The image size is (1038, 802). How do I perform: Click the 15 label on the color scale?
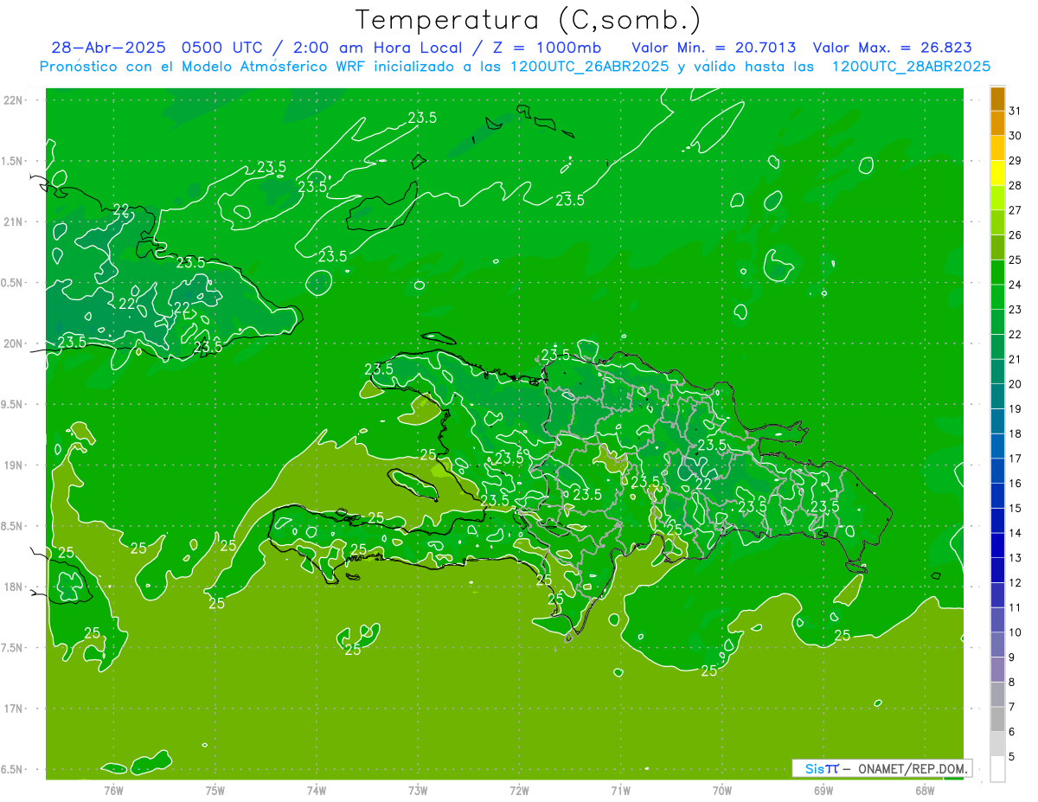click(x=1016, y=509)
